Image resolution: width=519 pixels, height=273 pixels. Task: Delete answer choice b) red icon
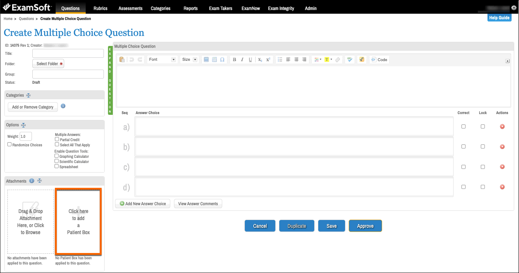(502, 147)
